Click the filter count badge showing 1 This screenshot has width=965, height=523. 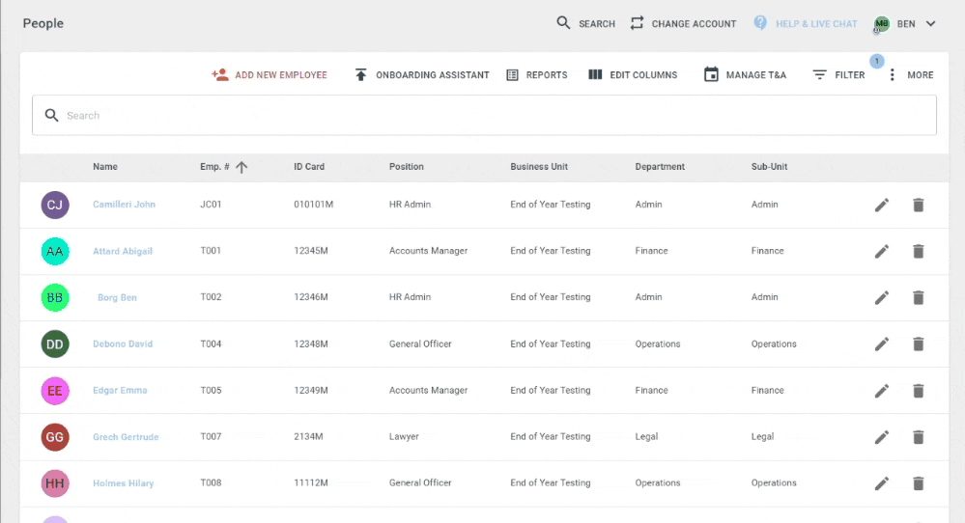pos(877,61)
